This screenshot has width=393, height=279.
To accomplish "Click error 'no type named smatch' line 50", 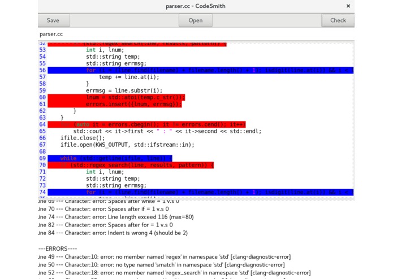I will click(x=161, y=265).
